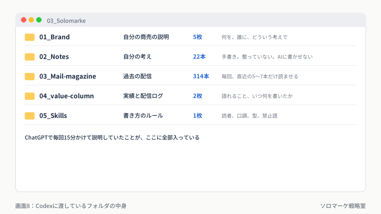
Task: Click the note 何を、誰に、どういう考えで
Action: [x=255, y=37]
